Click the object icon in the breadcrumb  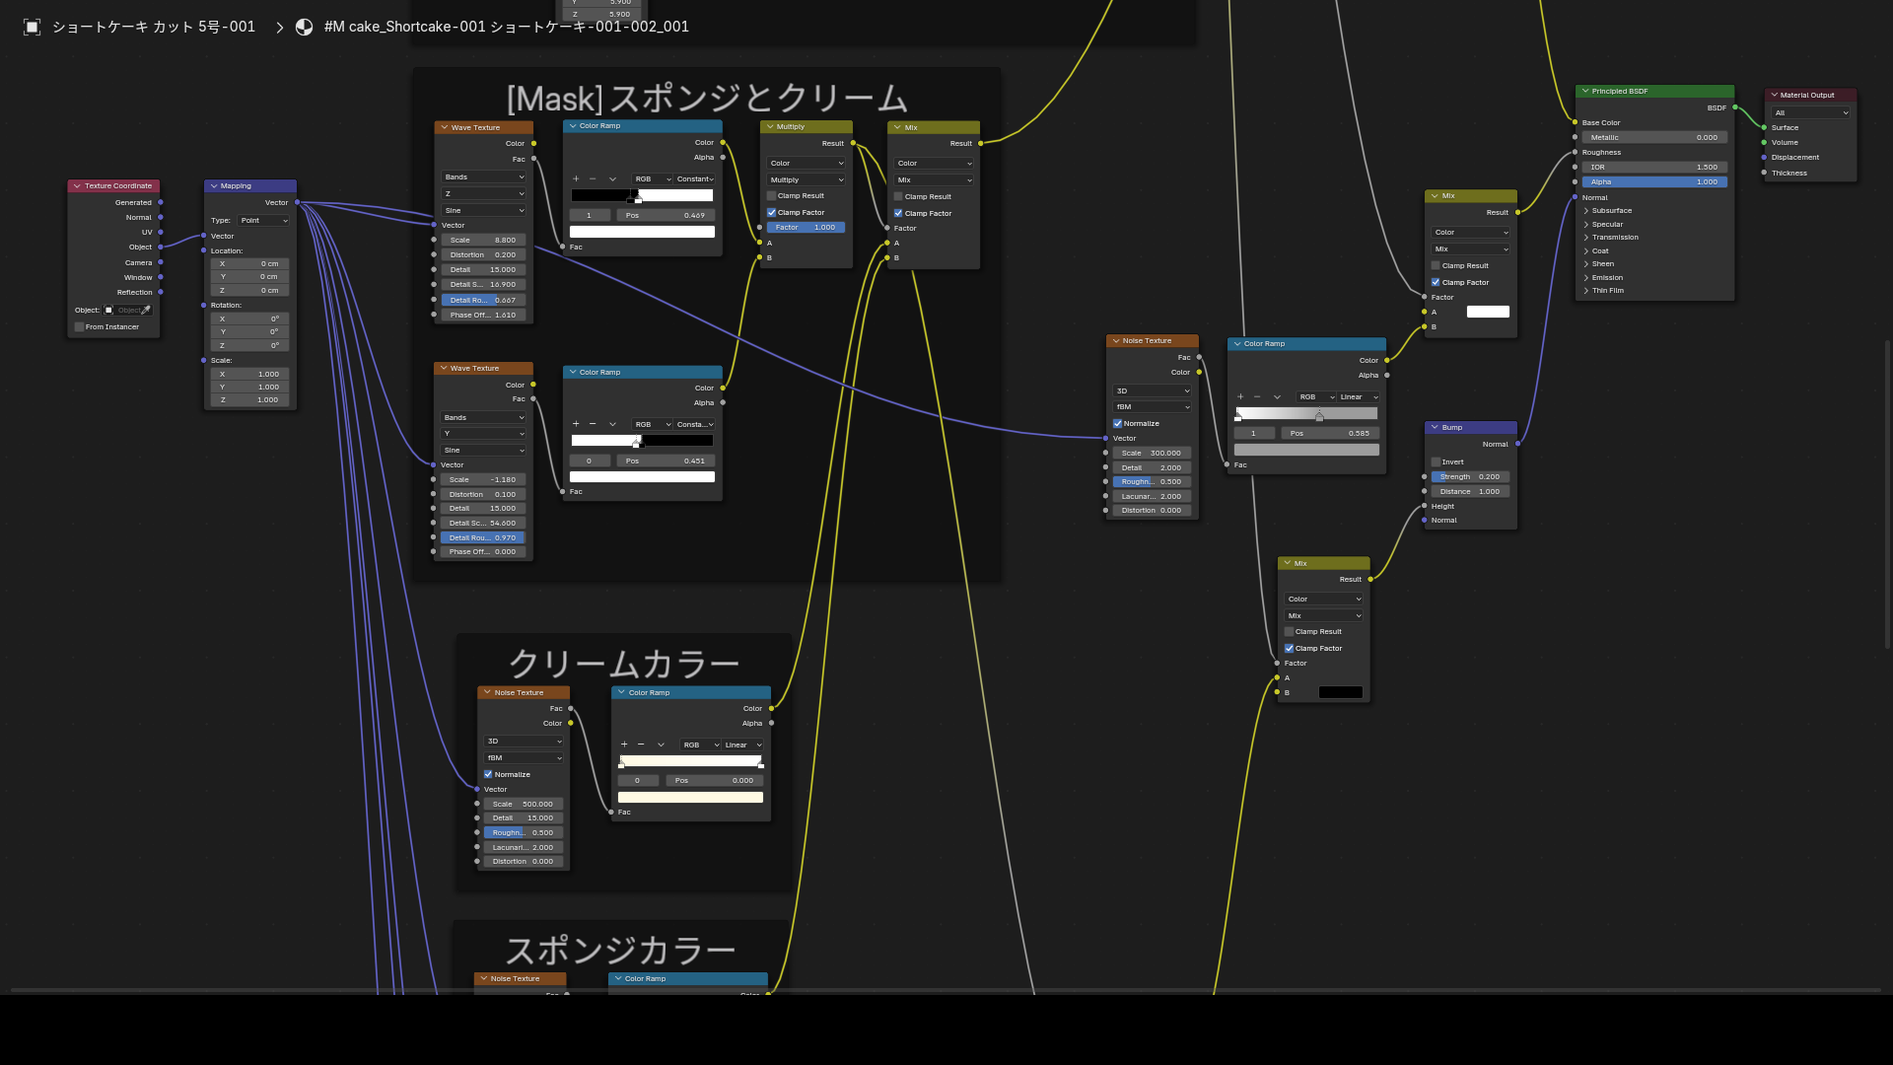[x=32, y=27]
